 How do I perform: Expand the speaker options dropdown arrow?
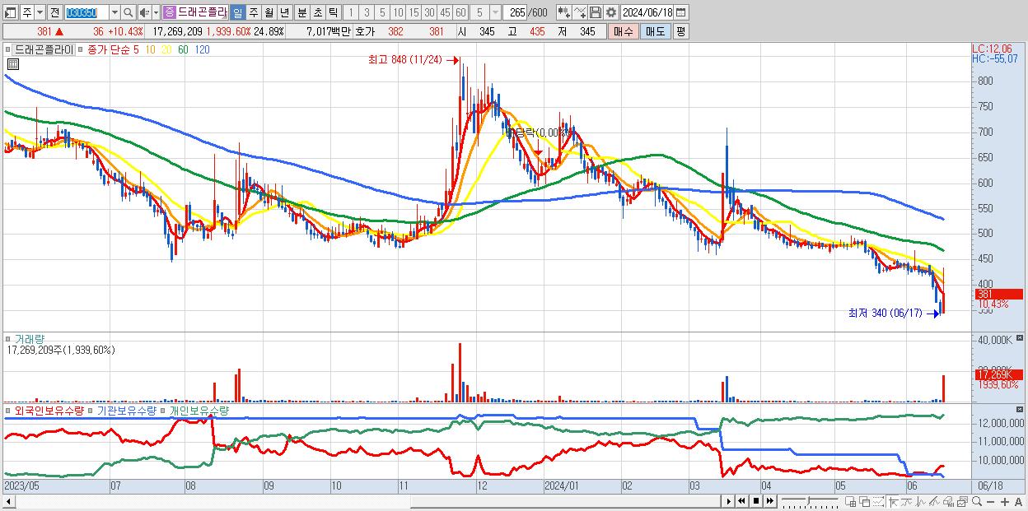[156, 12]
